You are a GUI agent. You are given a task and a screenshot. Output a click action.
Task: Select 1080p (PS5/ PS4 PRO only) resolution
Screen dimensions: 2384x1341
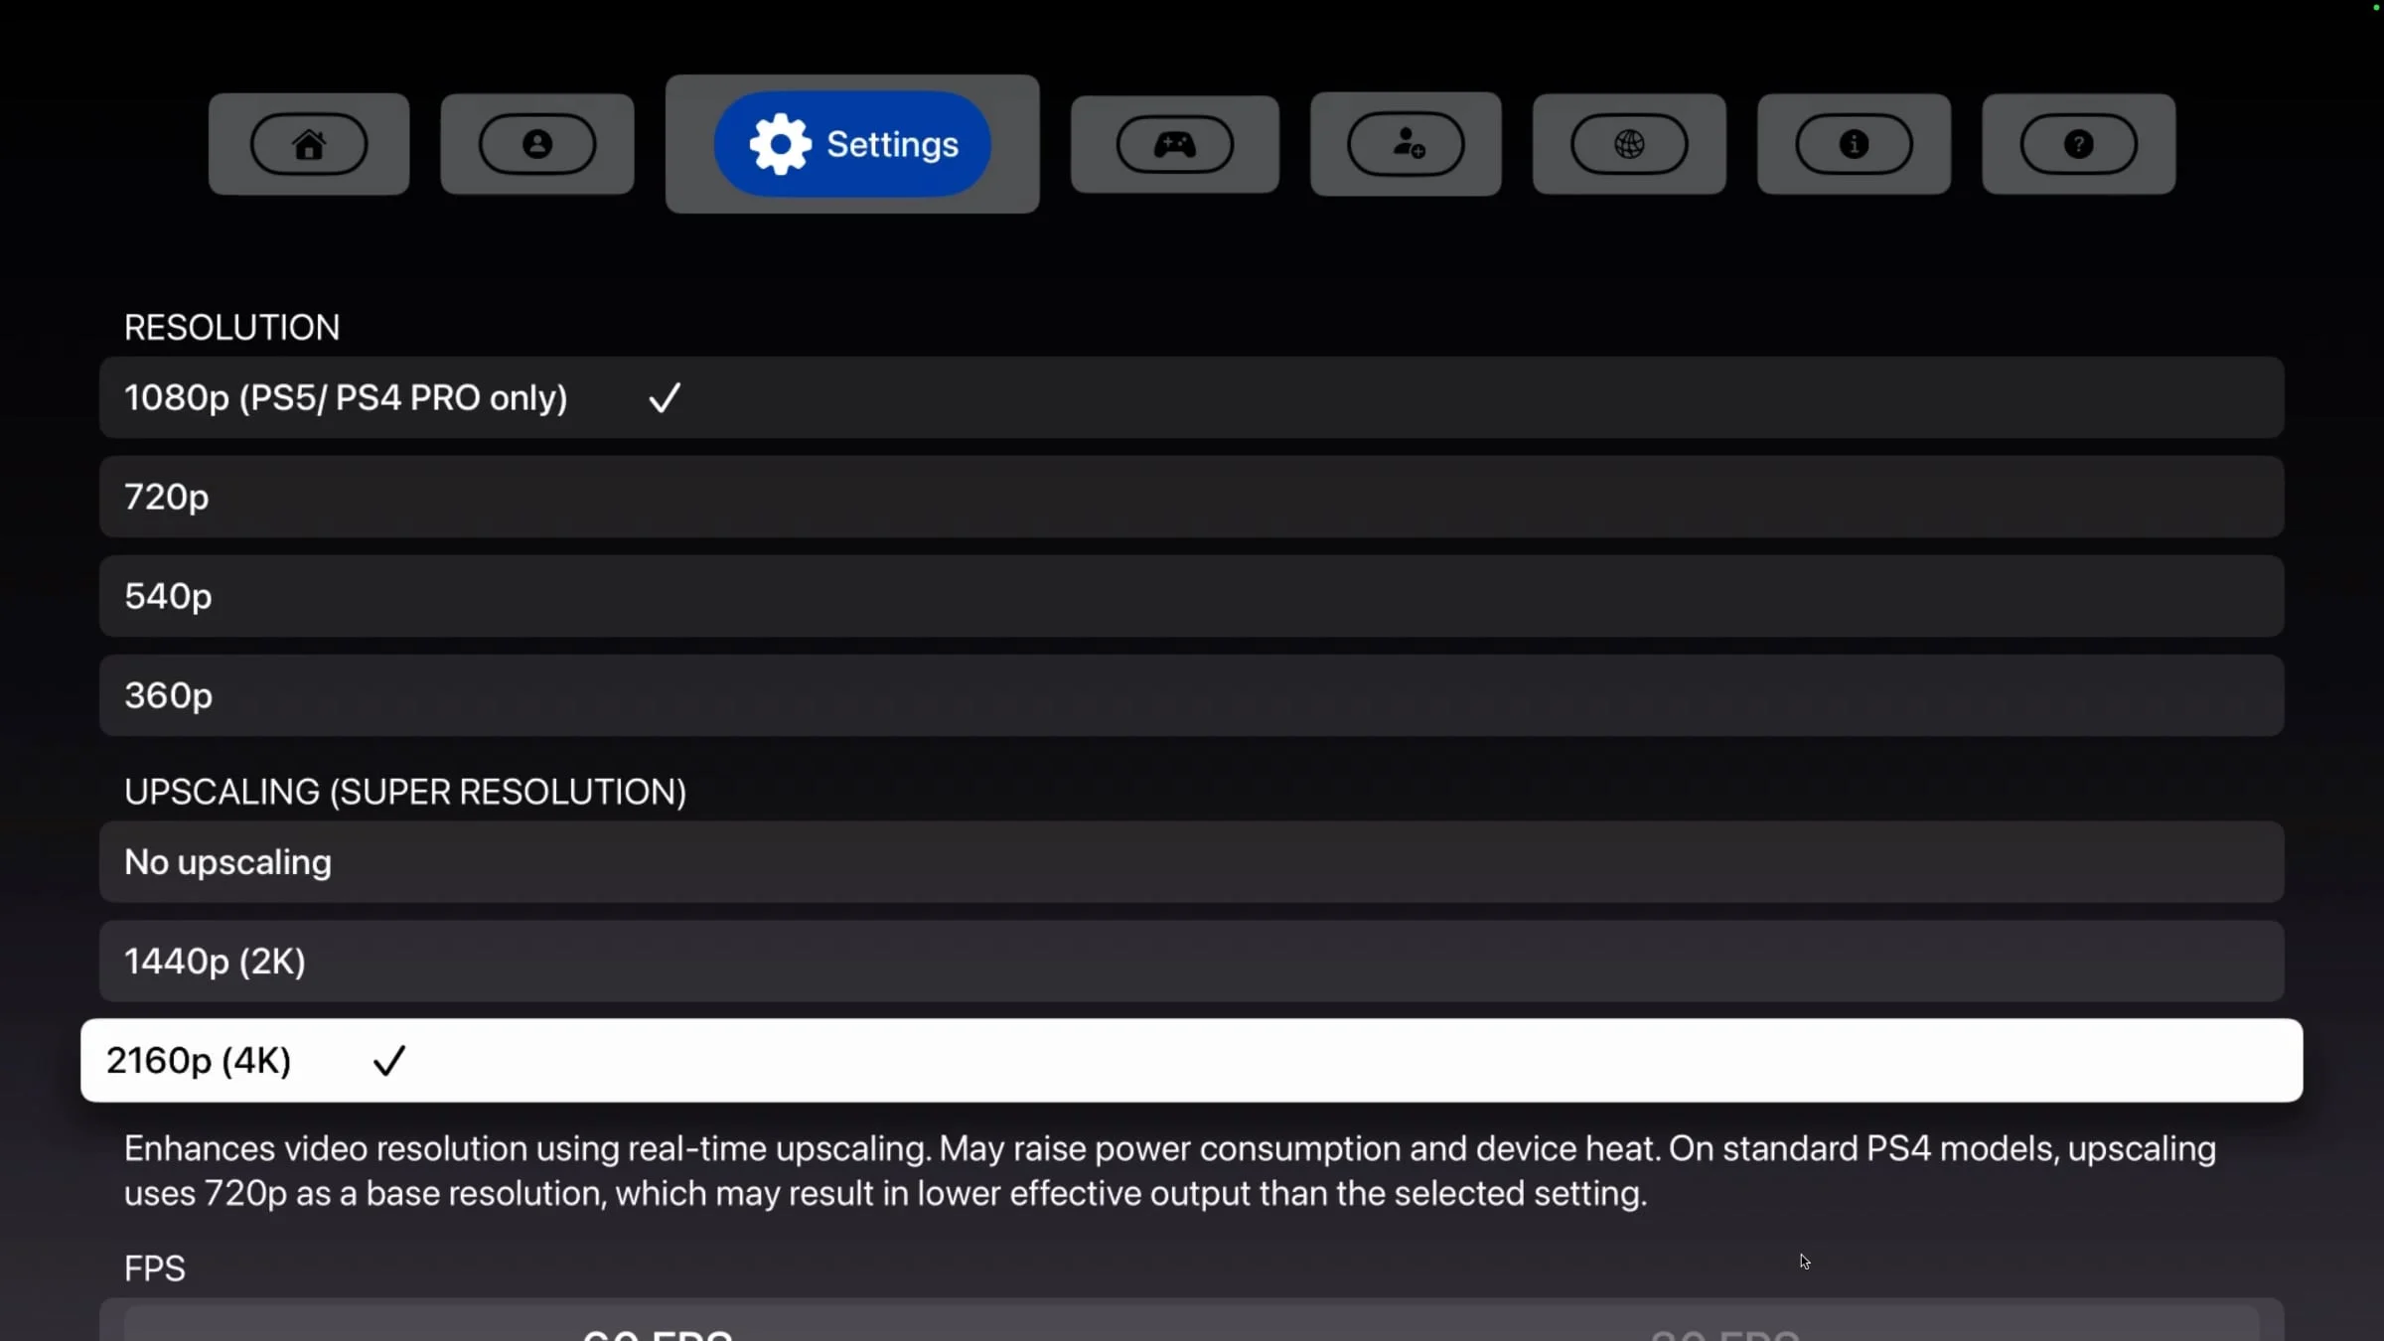[x=1192, y=397]
